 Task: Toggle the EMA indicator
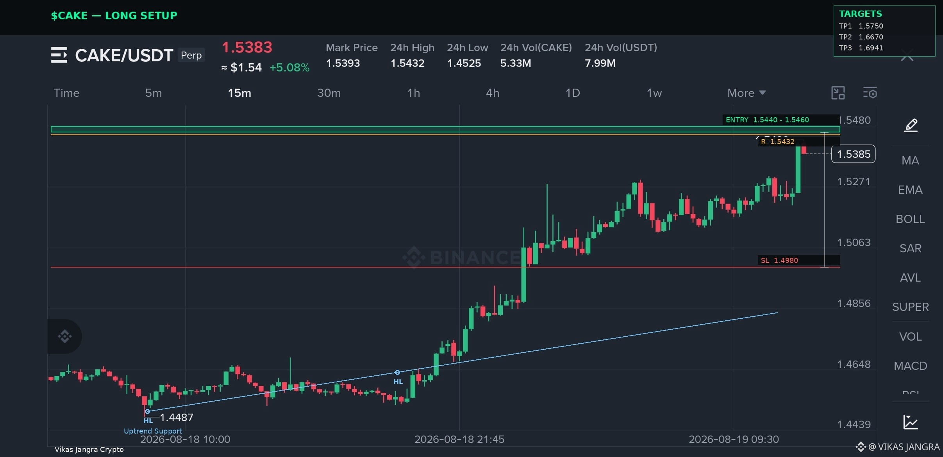click(x=910, y=190)
